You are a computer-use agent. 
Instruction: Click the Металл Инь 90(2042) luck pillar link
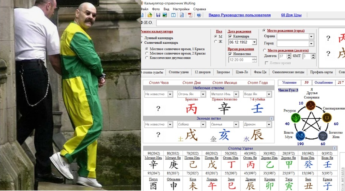(153, 158)
